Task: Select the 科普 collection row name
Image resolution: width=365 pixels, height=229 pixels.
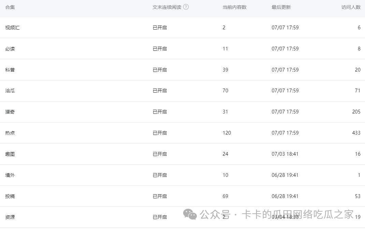Action: point(10,70)
